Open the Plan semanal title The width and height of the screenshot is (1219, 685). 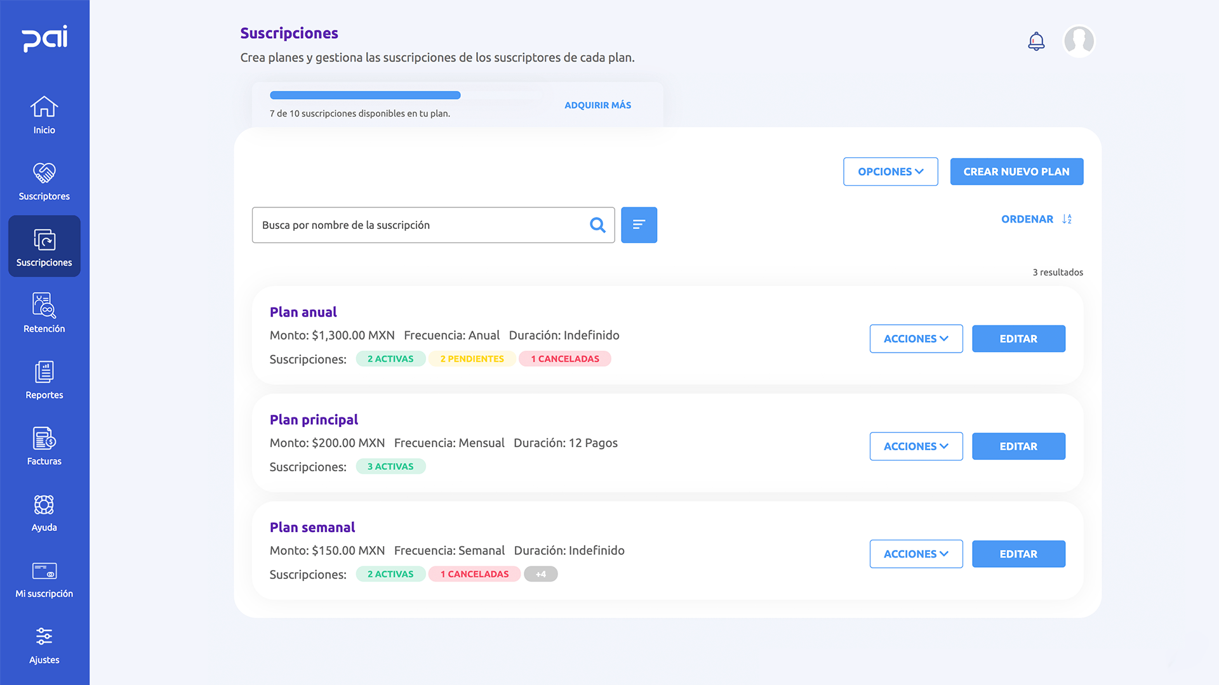[312, 528]
